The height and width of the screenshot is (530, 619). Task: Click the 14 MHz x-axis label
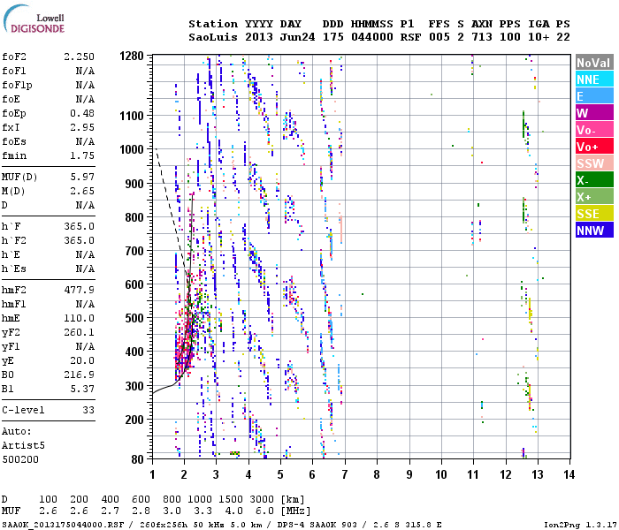pos(569,474)
